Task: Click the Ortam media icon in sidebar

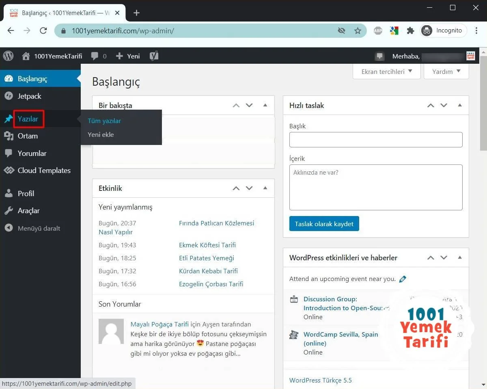Action: [x=9, y=136]
